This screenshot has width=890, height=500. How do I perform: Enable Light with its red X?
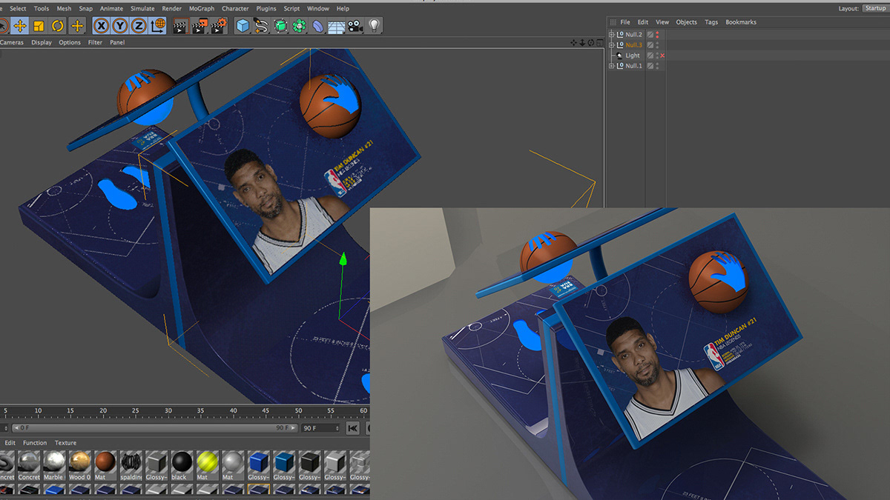click(x=662, y=56)
